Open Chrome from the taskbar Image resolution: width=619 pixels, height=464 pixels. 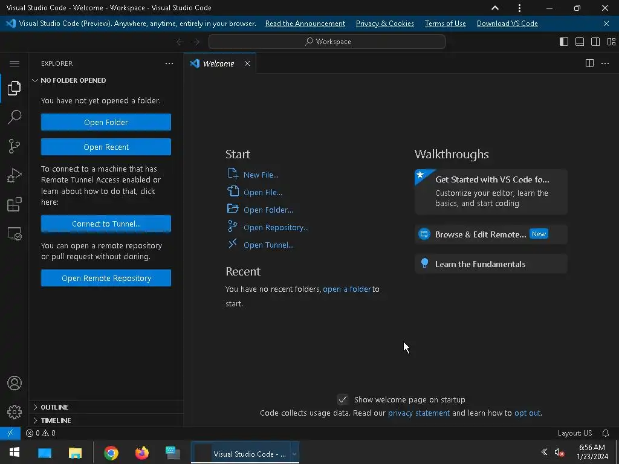[111, 453]
